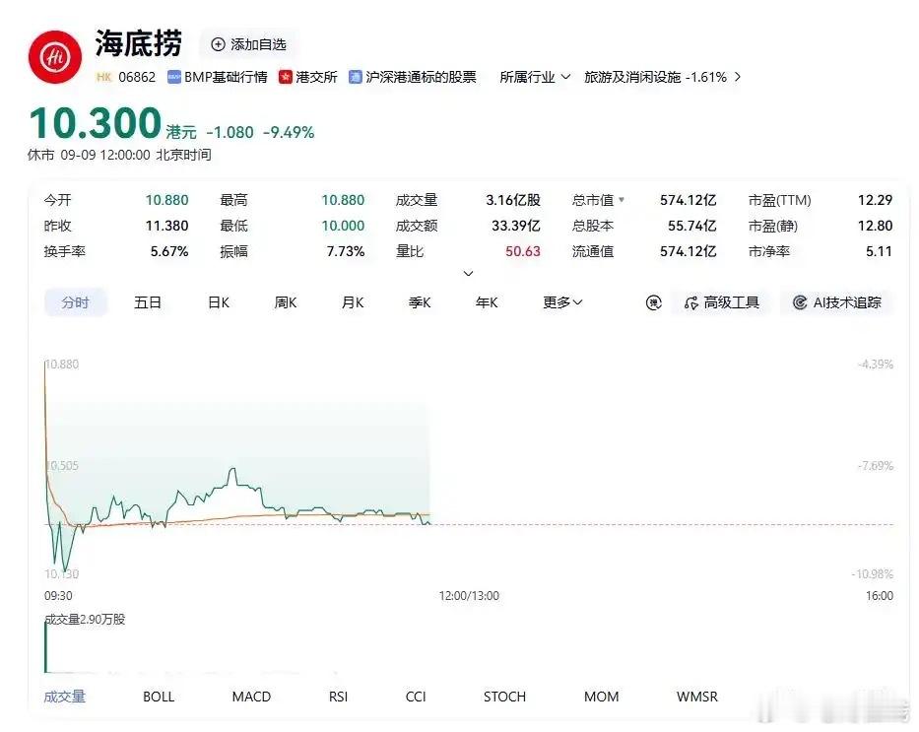Viewport: 919px width, 732px height.
Task: Select the WMSR indicator
Action: coord(696,697)
